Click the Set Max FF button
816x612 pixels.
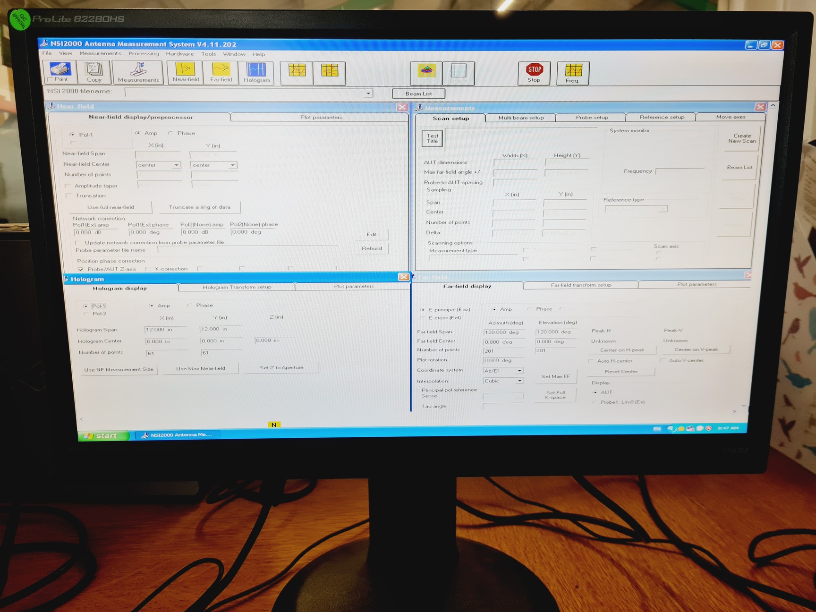coord(555,376)
